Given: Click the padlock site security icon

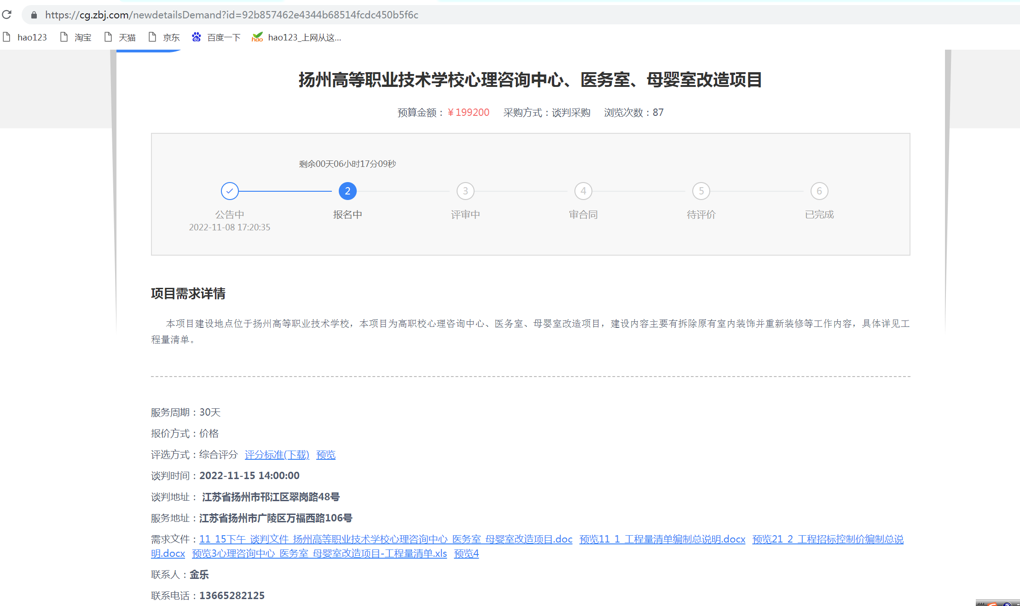Looking at the screenshot, I should [x=34, y=15].
